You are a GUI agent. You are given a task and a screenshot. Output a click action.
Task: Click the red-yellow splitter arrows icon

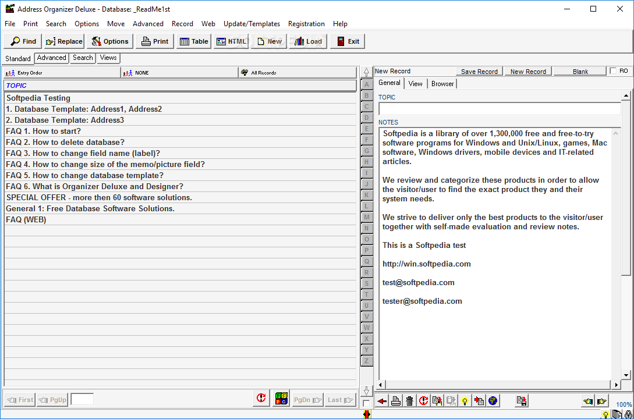pos(367,414)
